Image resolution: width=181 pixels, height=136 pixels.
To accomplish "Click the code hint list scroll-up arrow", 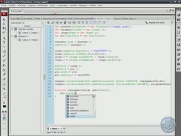I will coord(94,97).
